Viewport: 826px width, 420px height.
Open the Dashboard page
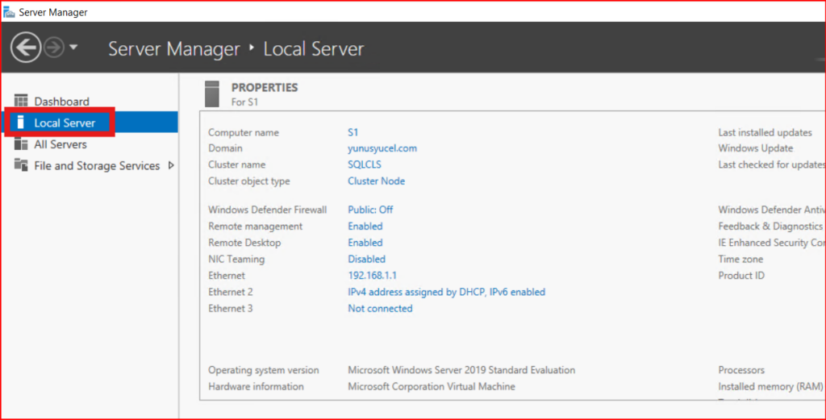pyautogui.click(x=61, y=102)
